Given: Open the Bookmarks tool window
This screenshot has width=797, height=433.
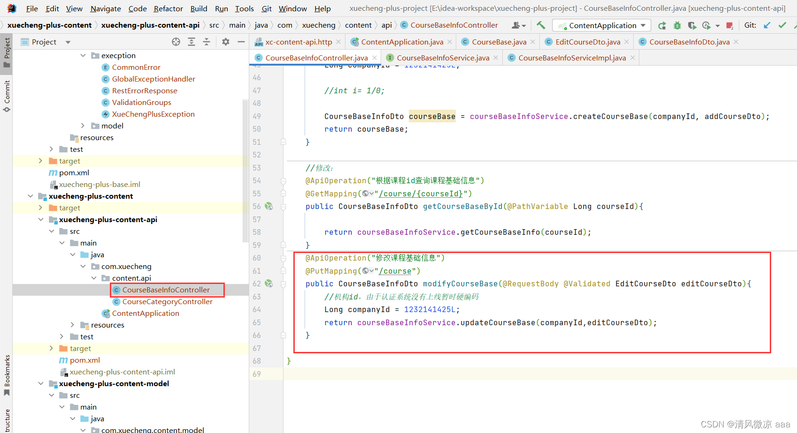Looking at the screenshot, I should [x=7, y=375].
